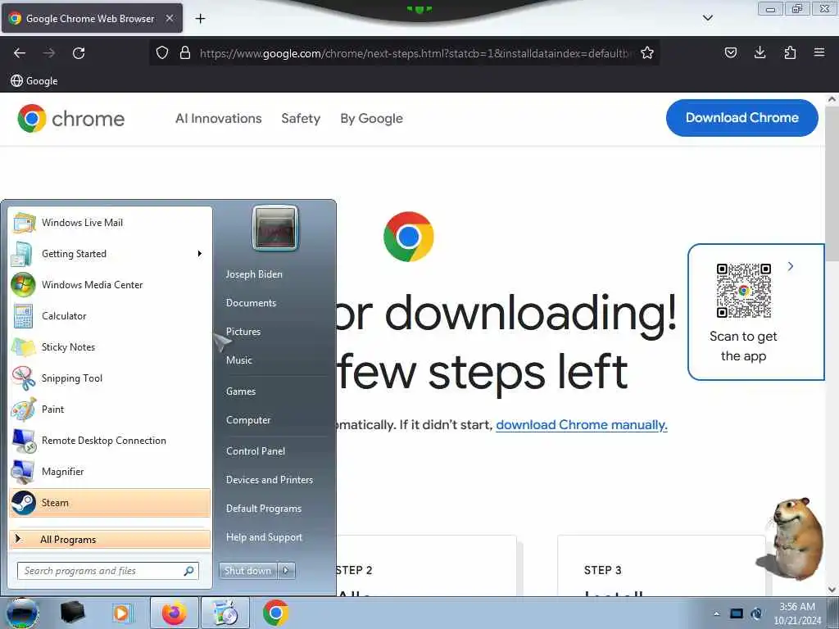Open AI Innovations nav link
The width and height of the screenshot is (839, 629).
[x=218, y=118]
